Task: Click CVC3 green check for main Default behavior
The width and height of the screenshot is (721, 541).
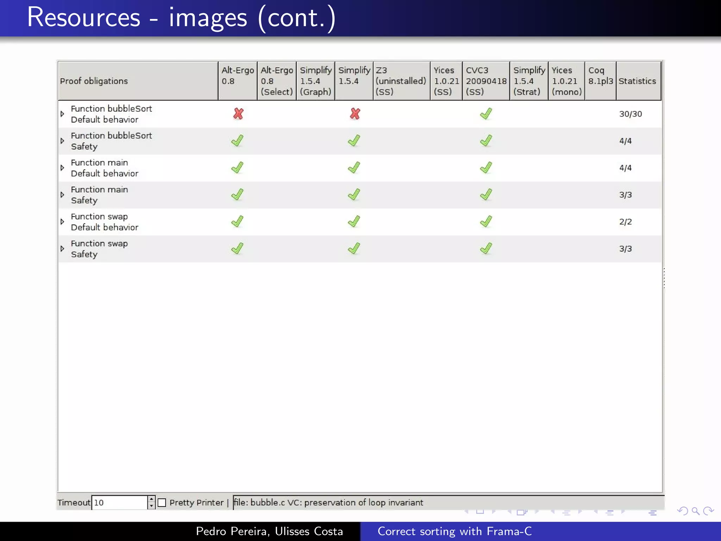Action: (x=486, y=168)
